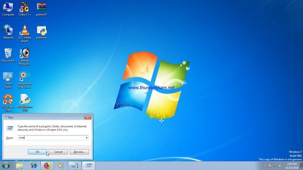The width and height of the screenshot is (303, 170).
Task: Select the Turbo C++ desktop shortcut
Action: click(x=25, y=9)
